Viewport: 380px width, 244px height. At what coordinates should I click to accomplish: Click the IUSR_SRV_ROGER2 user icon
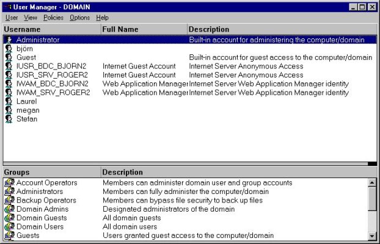coord(9,75)
